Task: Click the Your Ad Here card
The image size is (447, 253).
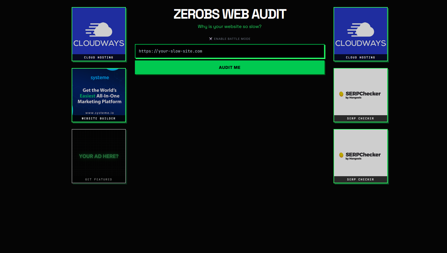Action: (99, 156)
